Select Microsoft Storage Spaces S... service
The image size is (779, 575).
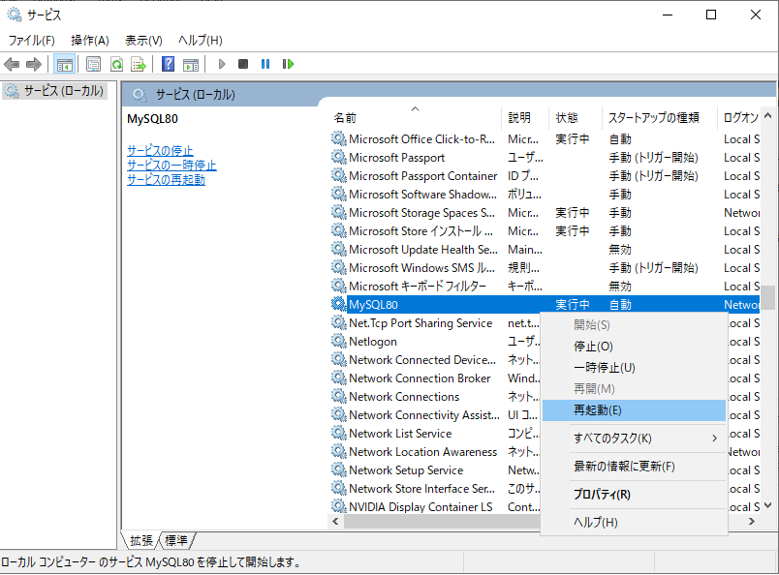click(545, 213)
